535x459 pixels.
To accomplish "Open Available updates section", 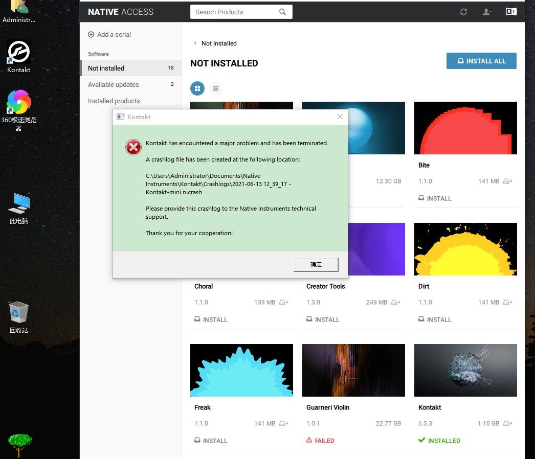I will [113, 84].
